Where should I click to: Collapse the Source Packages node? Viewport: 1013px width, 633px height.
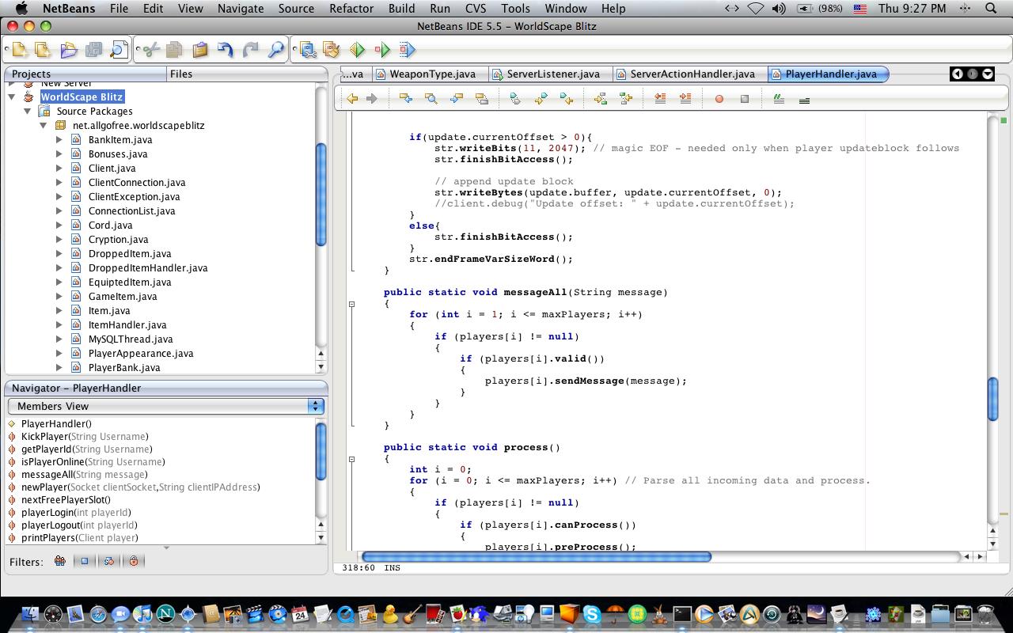tap(28, 111)
